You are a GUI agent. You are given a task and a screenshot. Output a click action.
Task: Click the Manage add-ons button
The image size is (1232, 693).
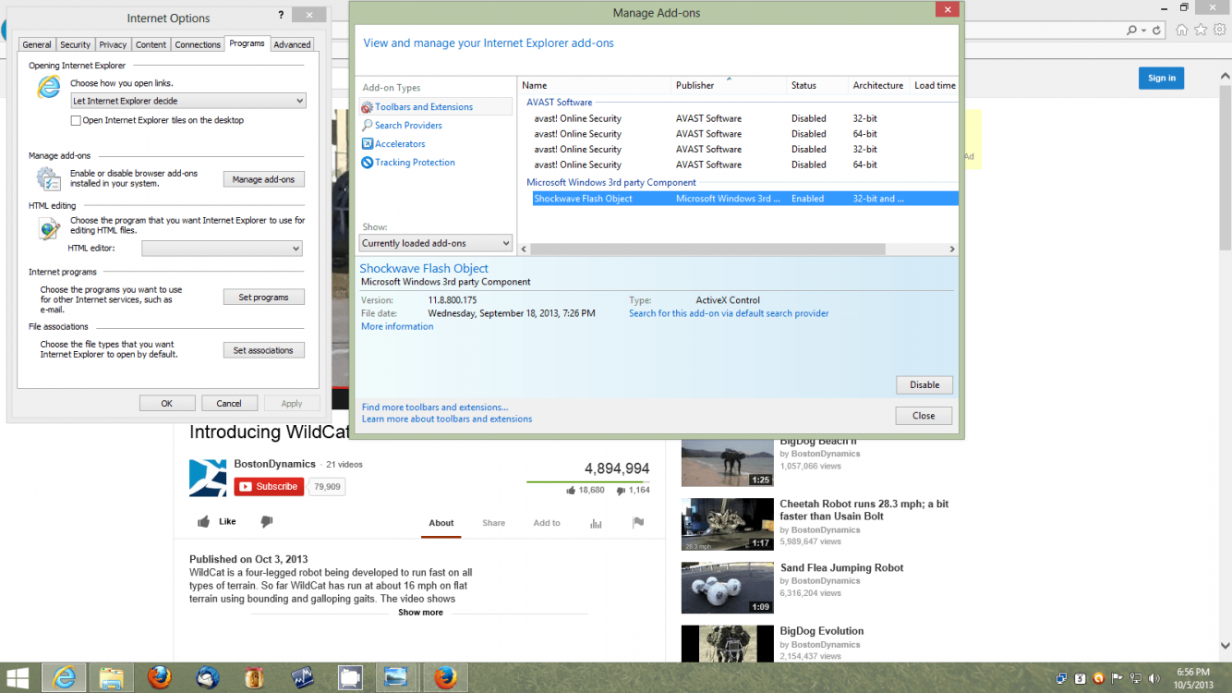pyautogui.click(x=264, y=179)
